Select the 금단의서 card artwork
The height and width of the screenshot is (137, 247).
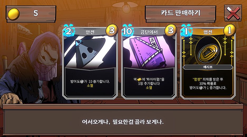tap(149, 52)
